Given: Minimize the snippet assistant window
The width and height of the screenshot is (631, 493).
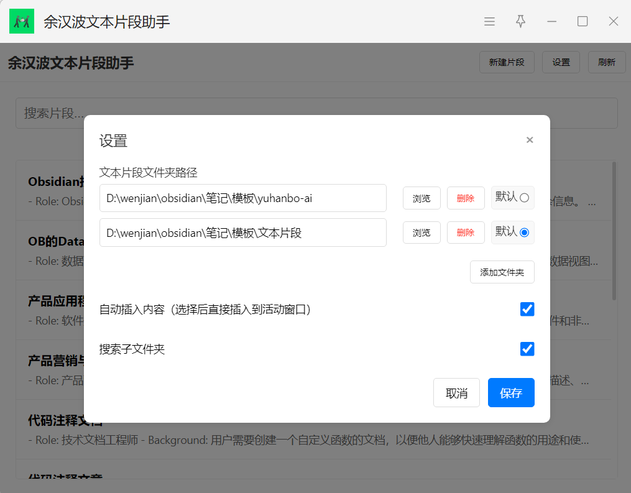Looking at the screenshot, I should (x=551, y=21).
